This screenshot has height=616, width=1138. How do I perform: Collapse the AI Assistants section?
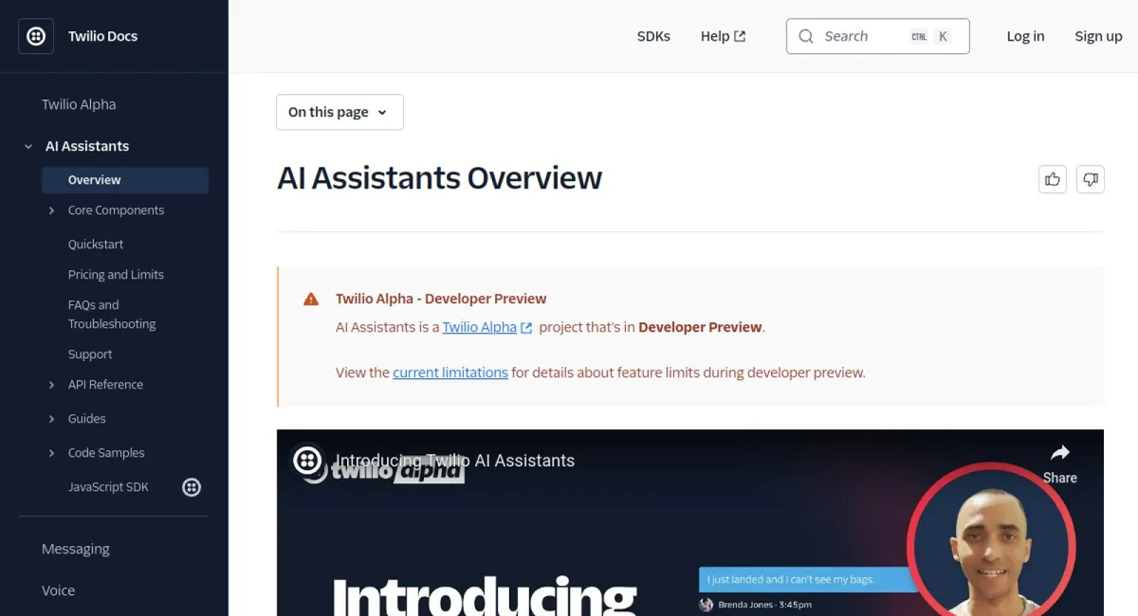click(28, 146)
